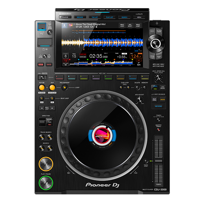Open Beat Loop options on touchscreen
Viewport: 201px width, 201px height.
(122, 26)
